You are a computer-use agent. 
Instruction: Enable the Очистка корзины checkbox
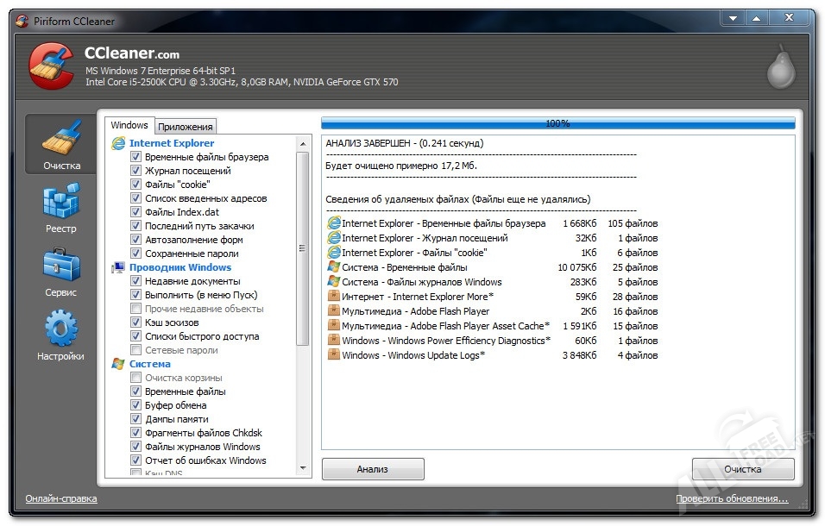(135, 378)
